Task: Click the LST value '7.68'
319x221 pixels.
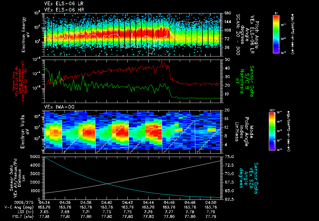Action: pos(65,212)
